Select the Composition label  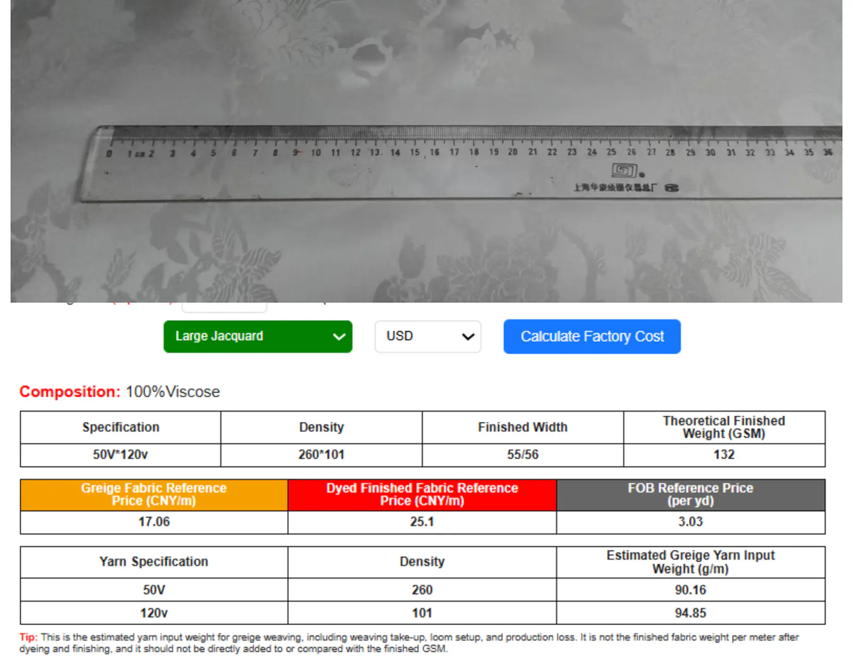click(70, 392)
